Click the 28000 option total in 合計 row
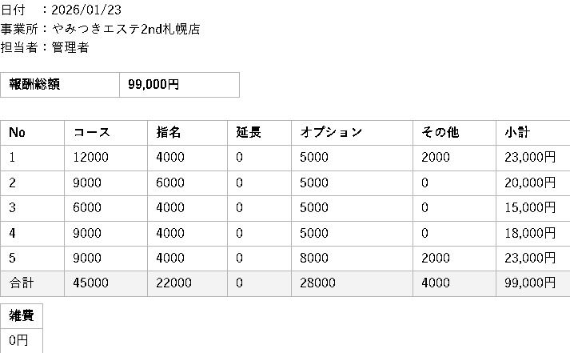The image size is (570, 353). [x=317, y=283]
